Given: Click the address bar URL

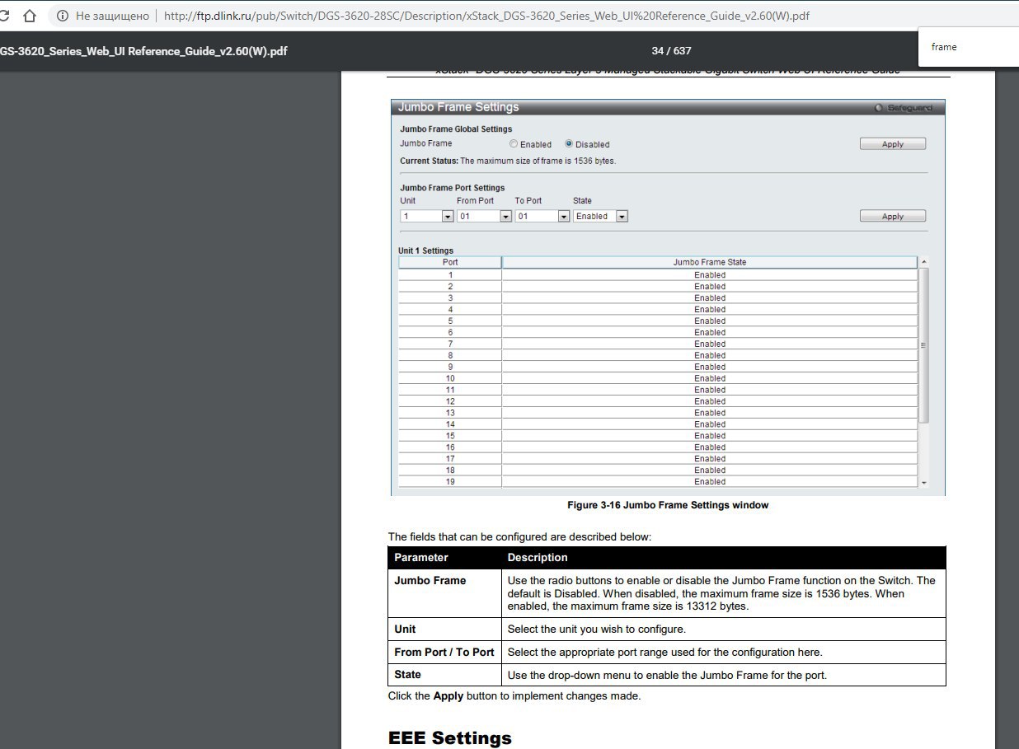Looking at the screenshot, I should tap(486, 16).
